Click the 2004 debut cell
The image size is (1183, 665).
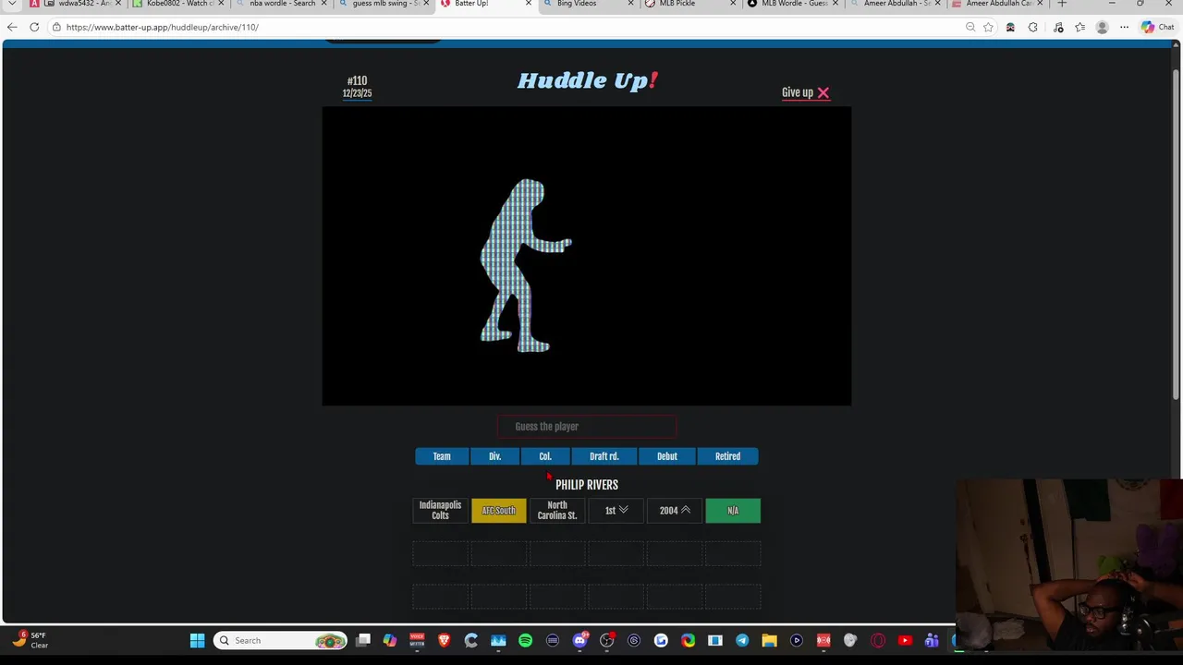point(675,511)
